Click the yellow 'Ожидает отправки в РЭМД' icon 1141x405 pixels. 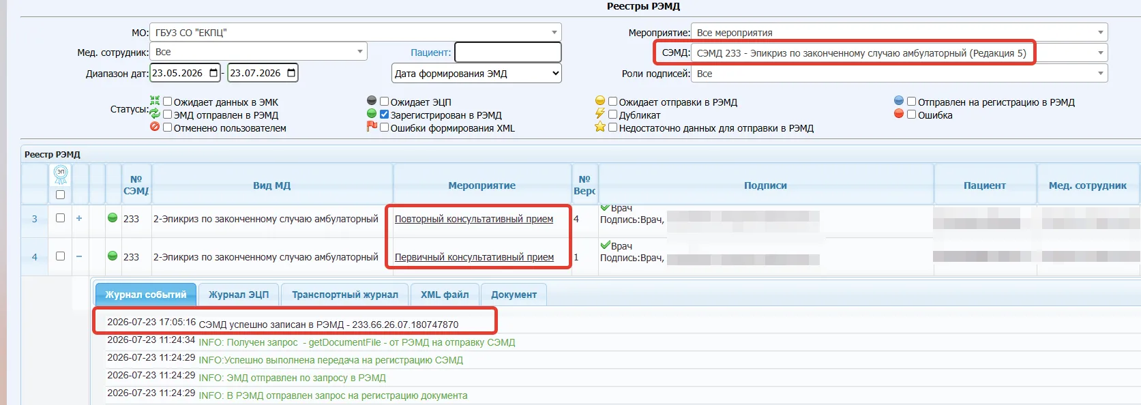[x=600, y=101]
